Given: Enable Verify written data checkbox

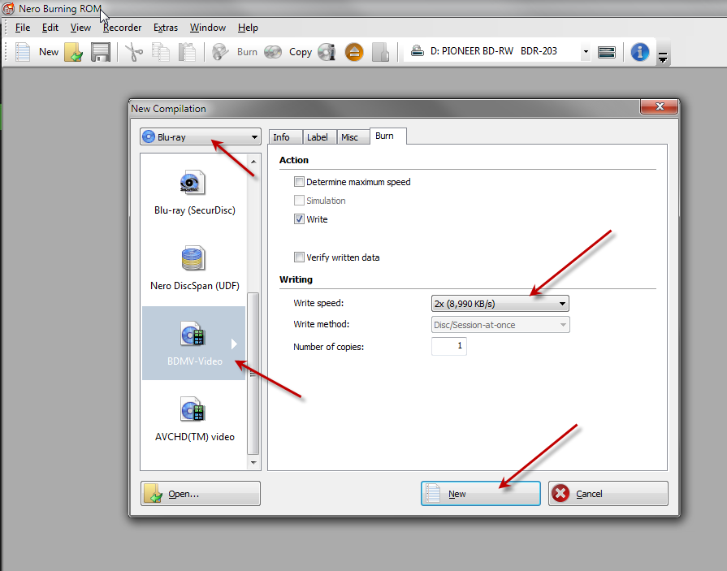Looking at the screenshot, I should pyautogui.click(x=299, y=257).
